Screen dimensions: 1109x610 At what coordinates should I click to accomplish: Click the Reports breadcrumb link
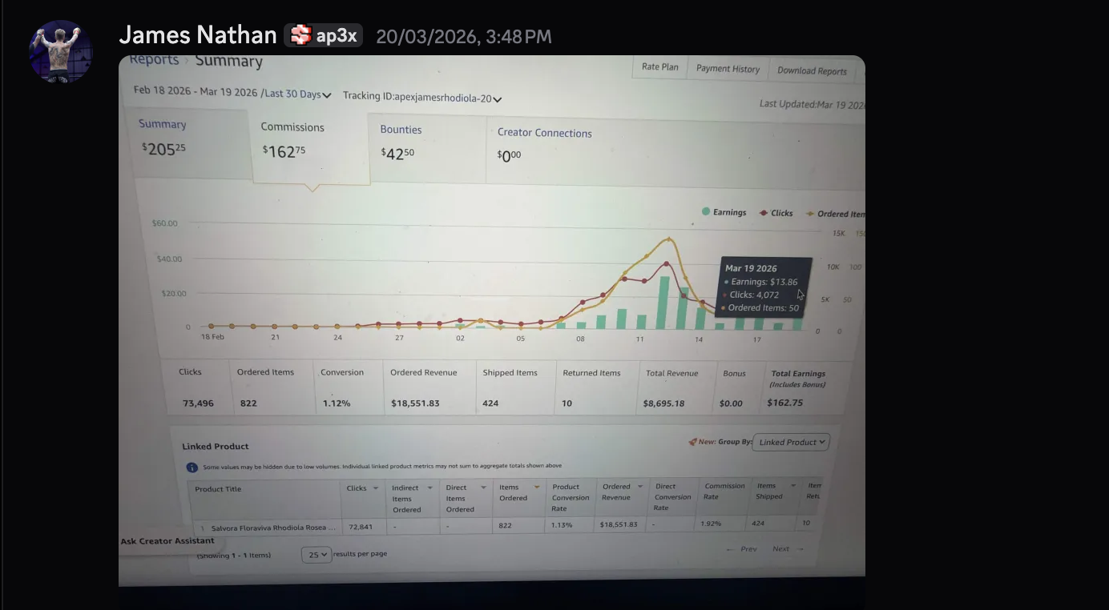154,59
